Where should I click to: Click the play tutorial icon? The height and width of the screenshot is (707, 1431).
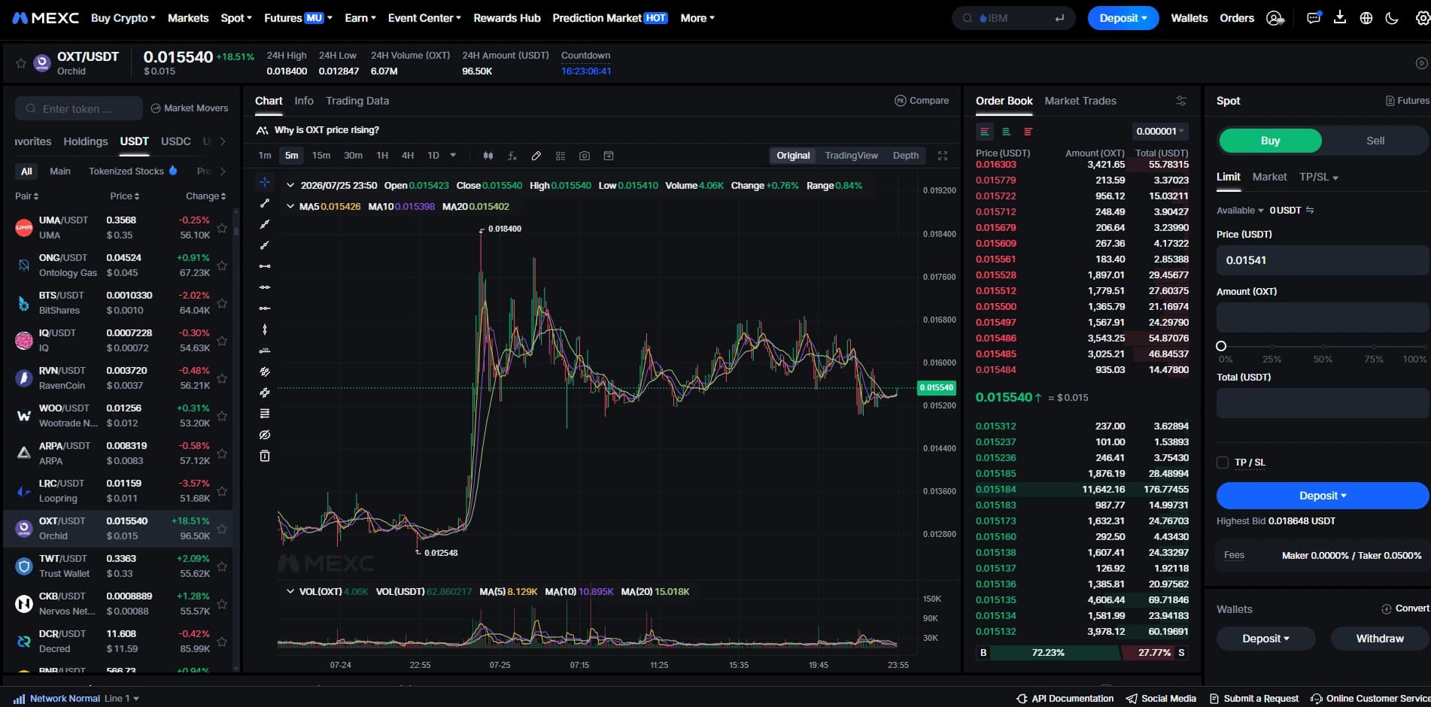(1422, 63)
